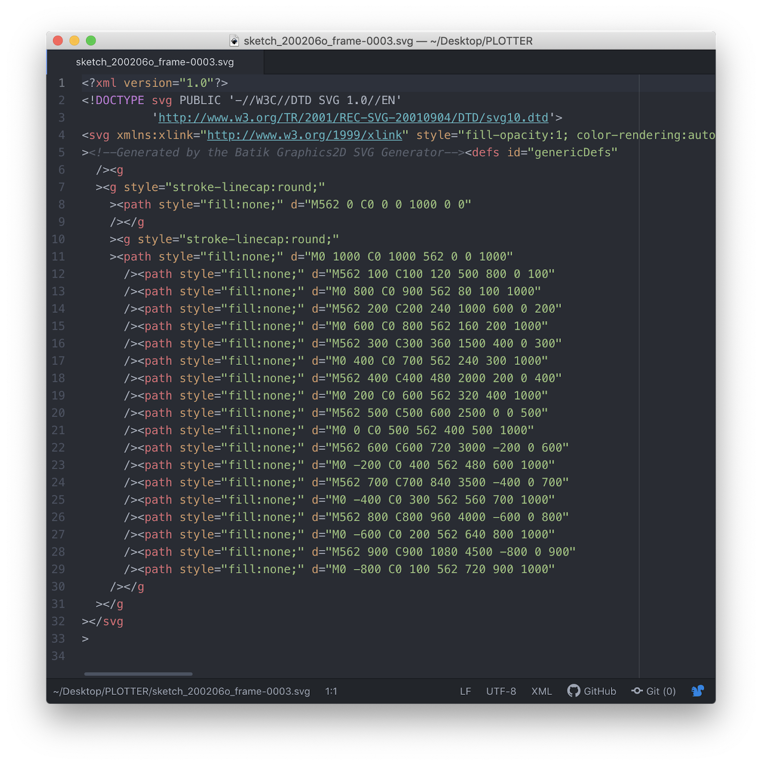Open the Git (0) commit panel
This screenshot has width=762, height=765.
click(x=653, y=691)
